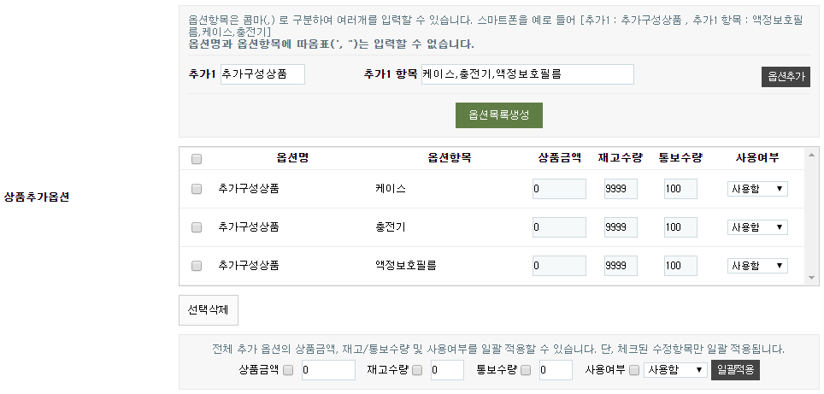The image size is (824, 394).
Task: Open the 사용여부 dropdown for 케이스 row
Action: [756, 189]
